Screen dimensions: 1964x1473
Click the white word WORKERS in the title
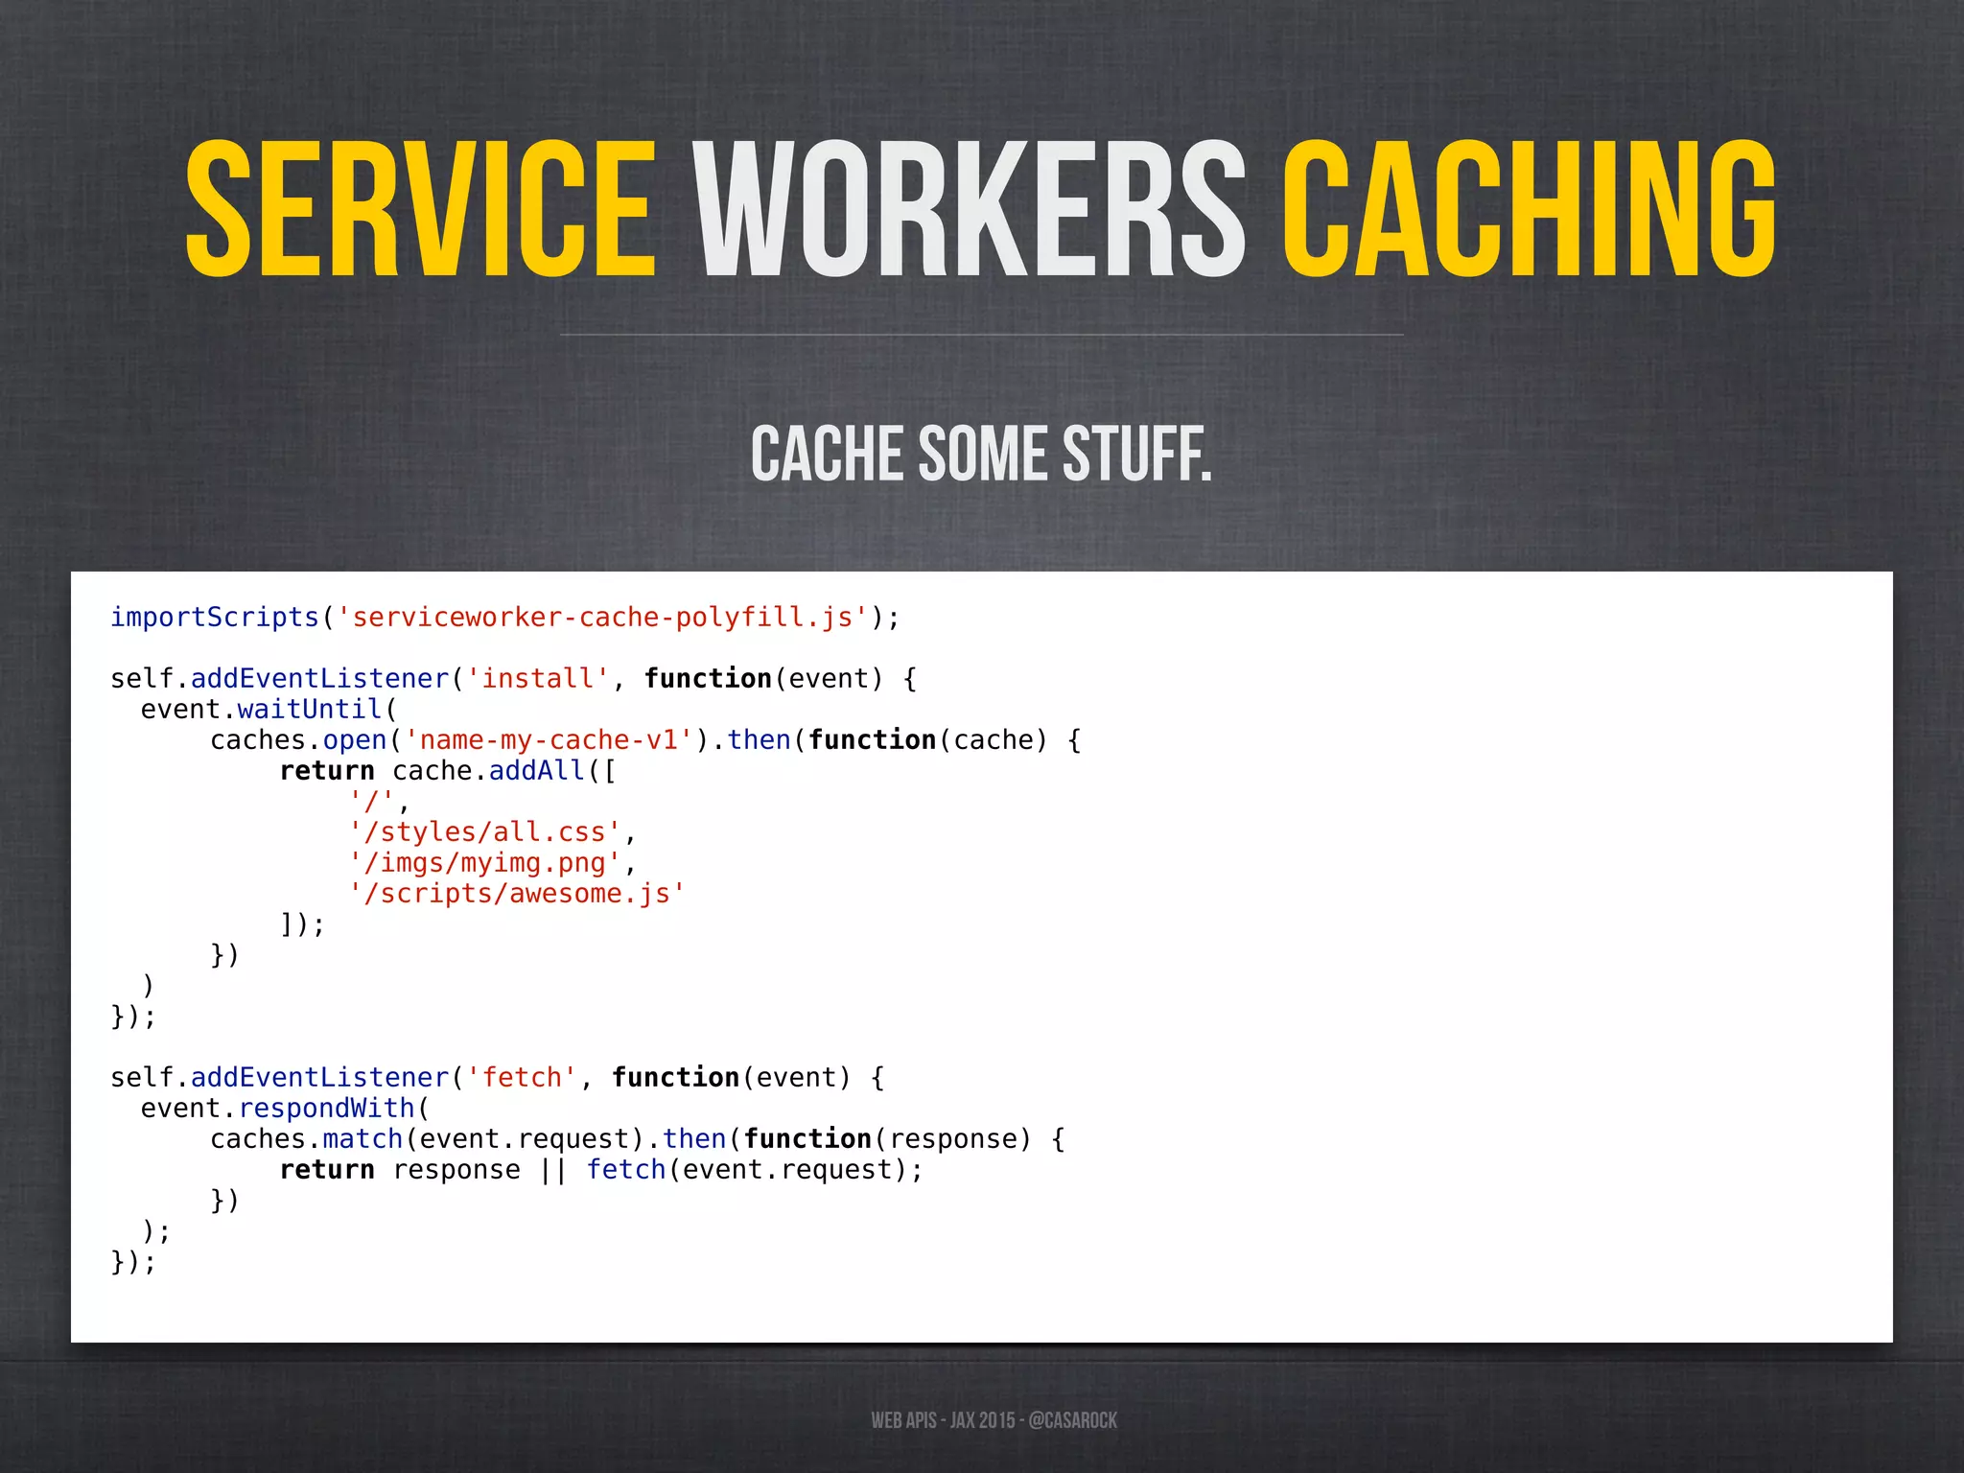click(x=970, y=209)
